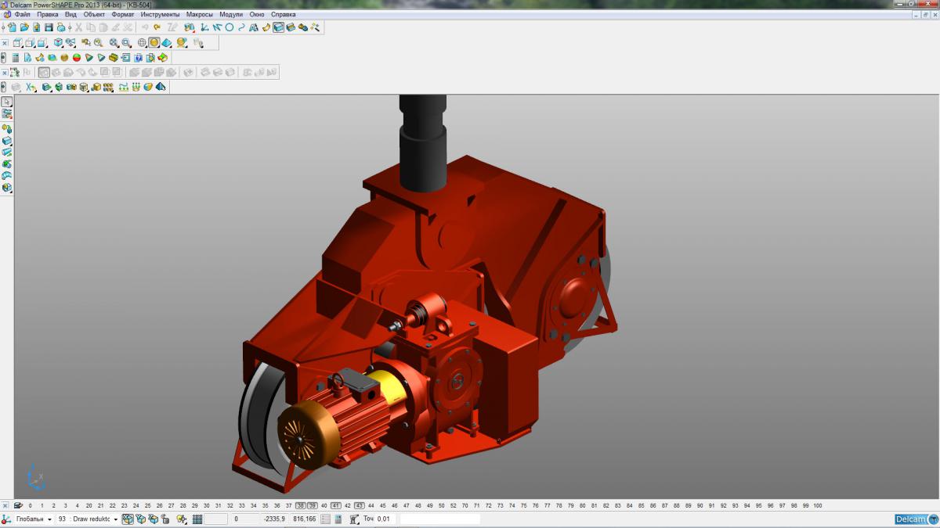Open the Объект menu

(95, 14)
